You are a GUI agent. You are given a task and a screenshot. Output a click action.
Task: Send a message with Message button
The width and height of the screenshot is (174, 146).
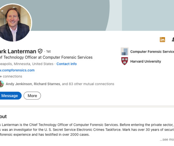coord(10,96)
